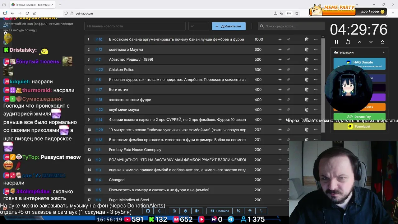Click the browser back arrow

point(12,13)
